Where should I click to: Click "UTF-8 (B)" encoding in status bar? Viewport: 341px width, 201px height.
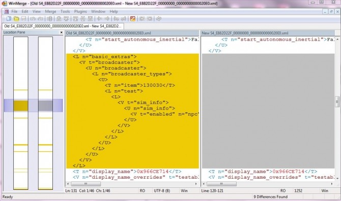click(x=162, y=191)
